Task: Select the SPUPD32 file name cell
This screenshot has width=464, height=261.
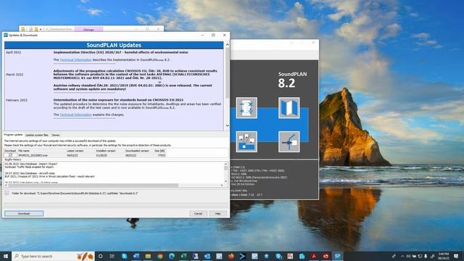Action: (33, 155)
